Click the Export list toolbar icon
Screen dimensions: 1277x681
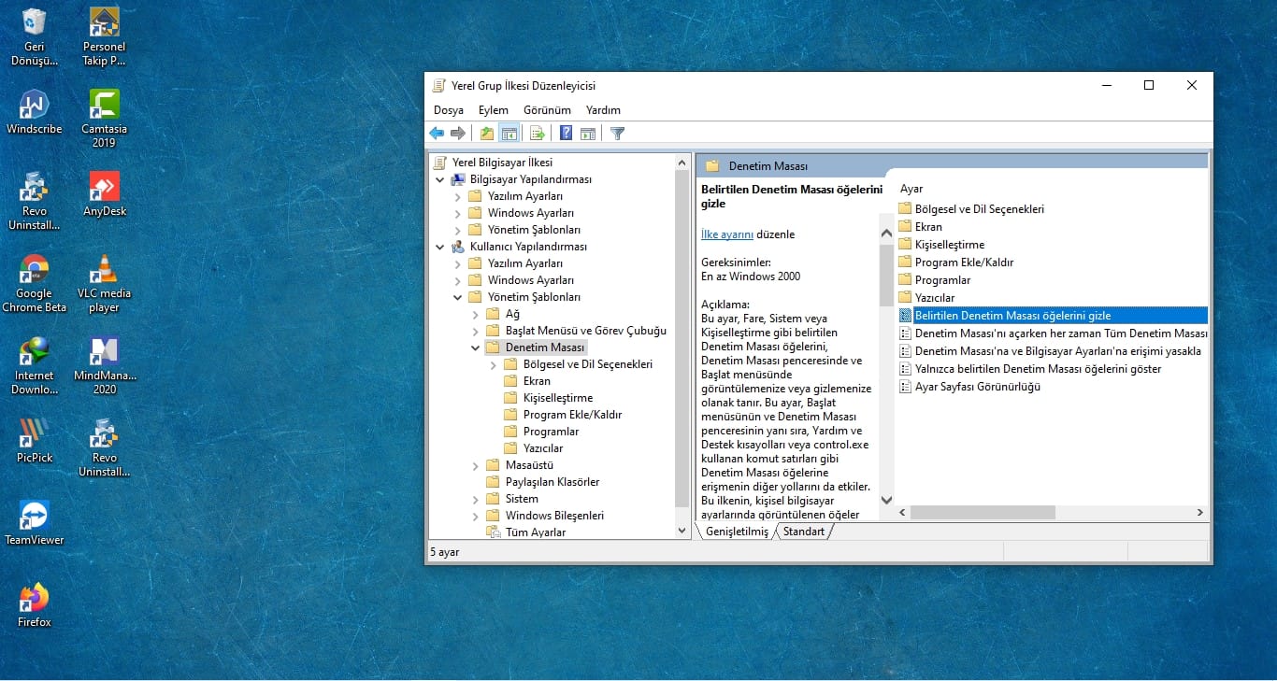(538, 134)
